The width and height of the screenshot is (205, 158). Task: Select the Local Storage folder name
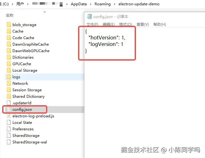(x=25, y=70)
